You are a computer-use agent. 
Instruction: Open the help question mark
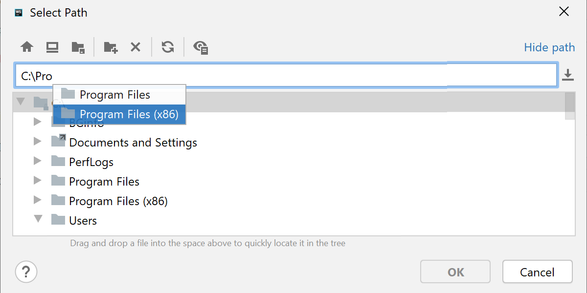tap(26, 271)
